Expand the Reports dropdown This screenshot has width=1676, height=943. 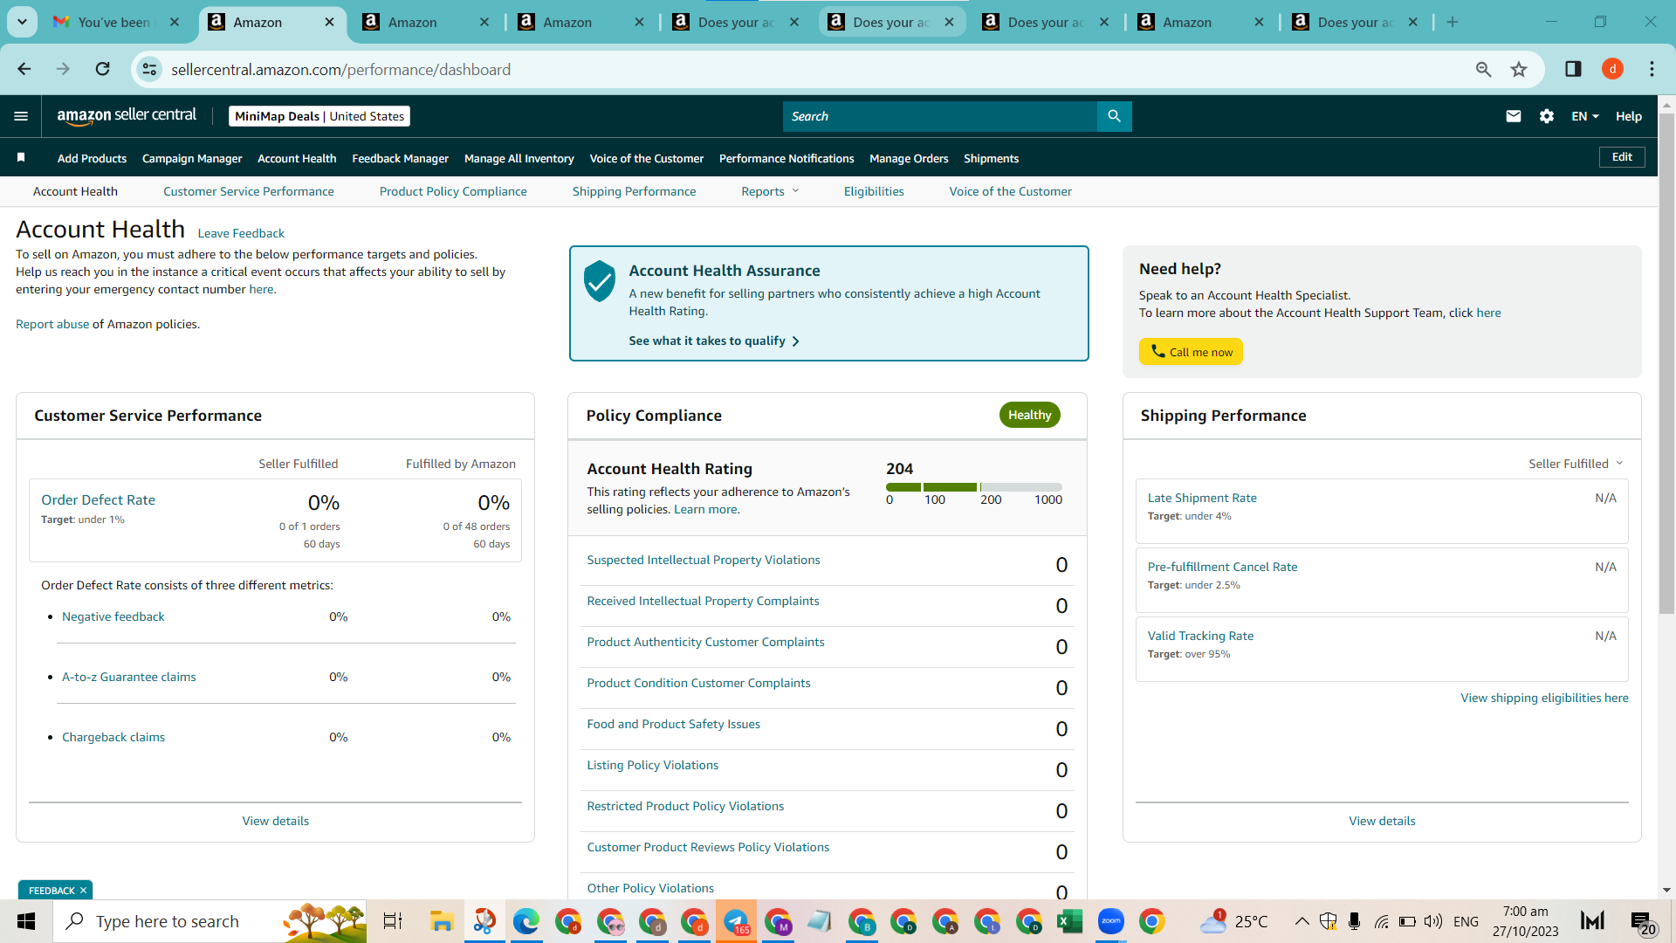(770, 191)
